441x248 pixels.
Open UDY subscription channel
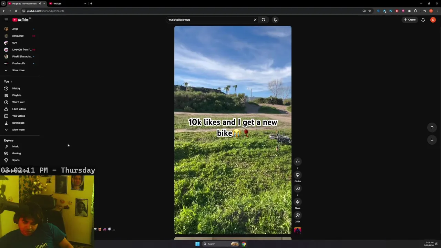20,43
